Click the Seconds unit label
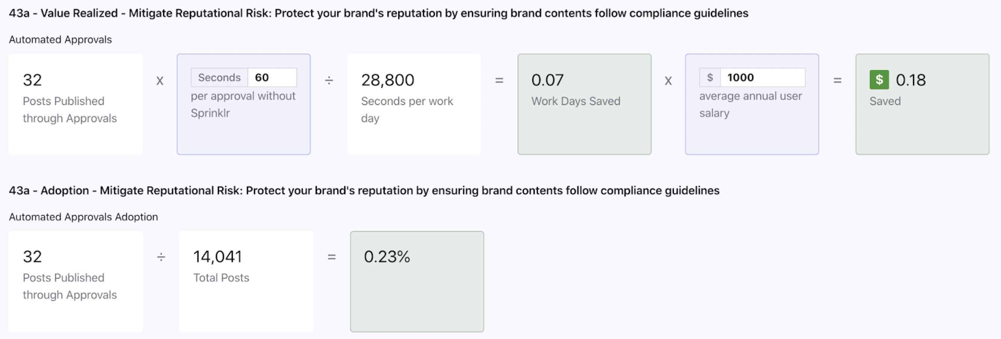1001x339 pixels. tap(219, 77)
